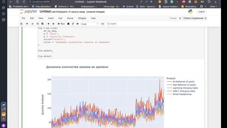Bookmark this page with the bookmark icon
This screenshot has width=227, height=128.
coord(151,2)
